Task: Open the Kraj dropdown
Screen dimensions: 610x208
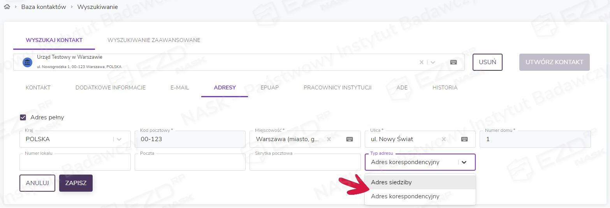Action: click(119, 139)
